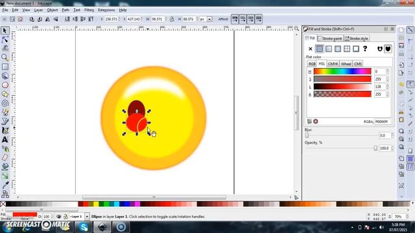This screenshot has width=415, height=233.
Task: Switch to CMS color tab
Action: pos(357,64)
